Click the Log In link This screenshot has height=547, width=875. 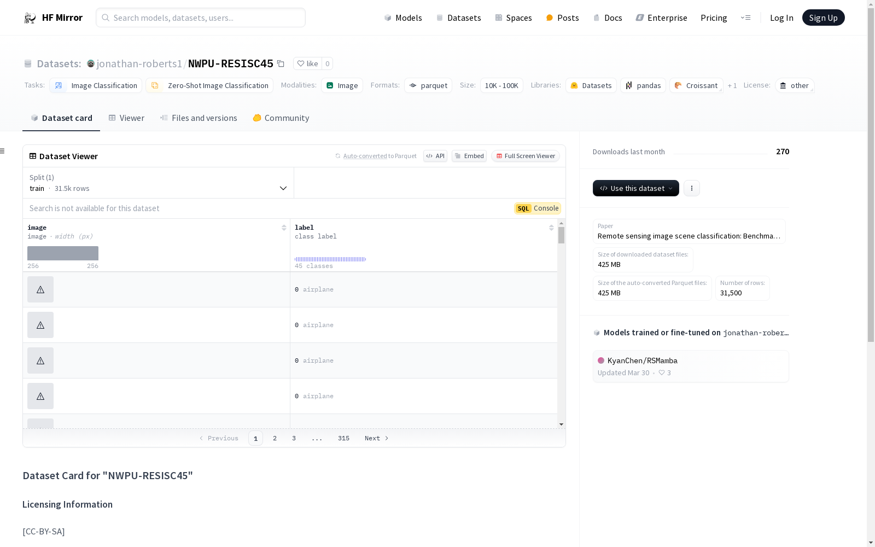point(781,18)
